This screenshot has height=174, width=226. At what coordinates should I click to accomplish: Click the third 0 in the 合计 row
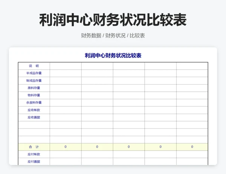click(x=129, y=147)
